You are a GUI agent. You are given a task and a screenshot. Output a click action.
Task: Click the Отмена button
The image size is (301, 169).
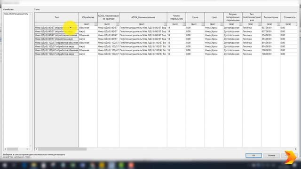click(x=271, y=155)
